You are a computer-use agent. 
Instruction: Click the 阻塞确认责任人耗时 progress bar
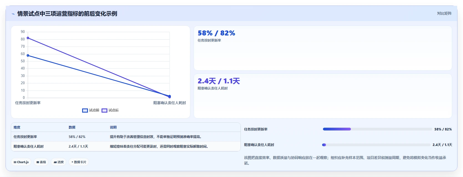(376, 145)
